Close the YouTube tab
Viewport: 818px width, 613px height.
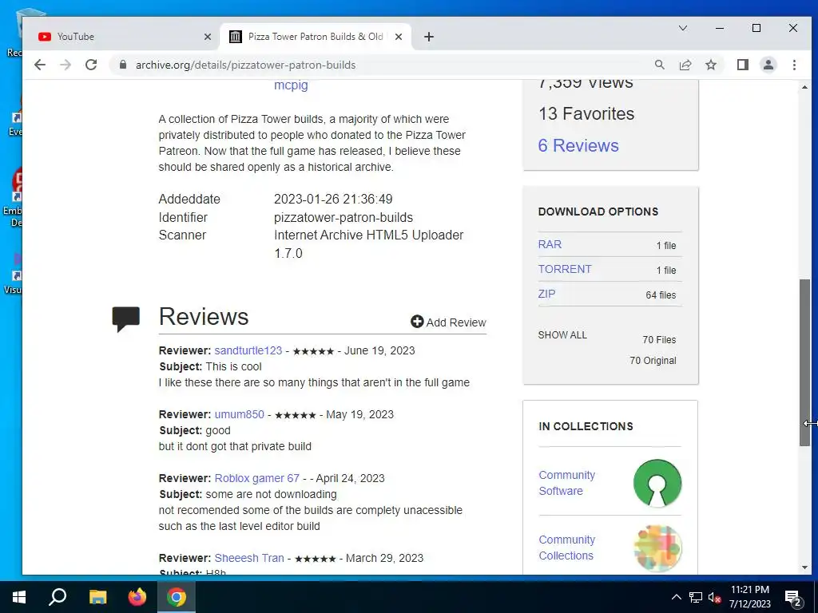tap(208, 37)
